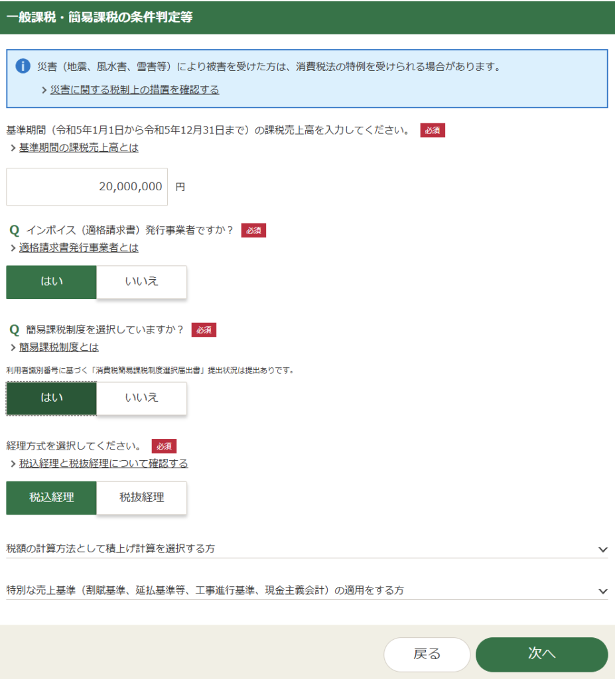Image resolution: width=615 pixels, height=679 pixels.
Task: Open 税込経理と税抜経理について確認する link
Action: pos(103,463)
